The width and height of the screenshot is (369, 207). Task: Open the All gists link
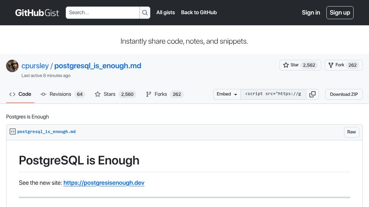[166, 12]
